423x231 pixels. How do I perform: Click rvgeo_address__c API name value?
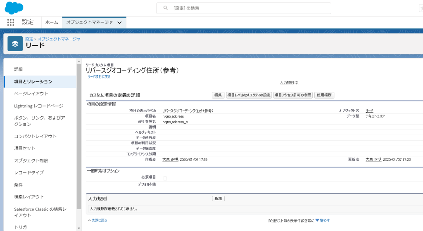[x=175, y=122]
